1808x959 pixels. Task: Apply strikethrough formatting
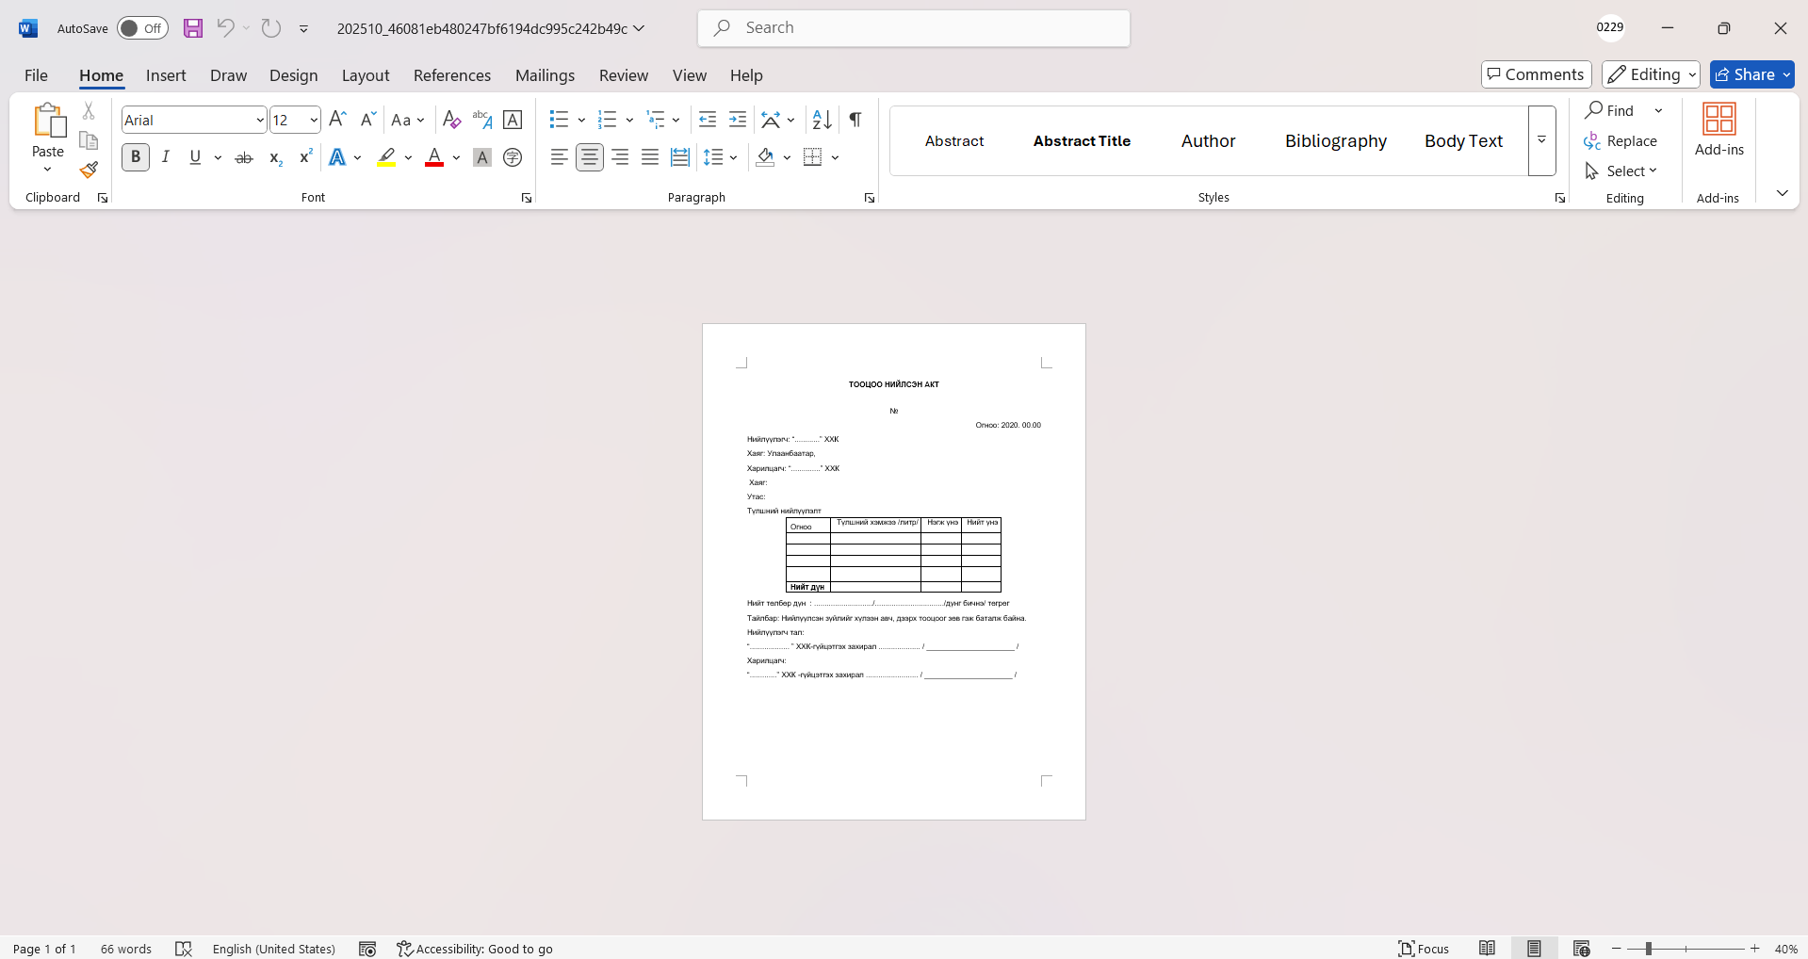(244, 157)
